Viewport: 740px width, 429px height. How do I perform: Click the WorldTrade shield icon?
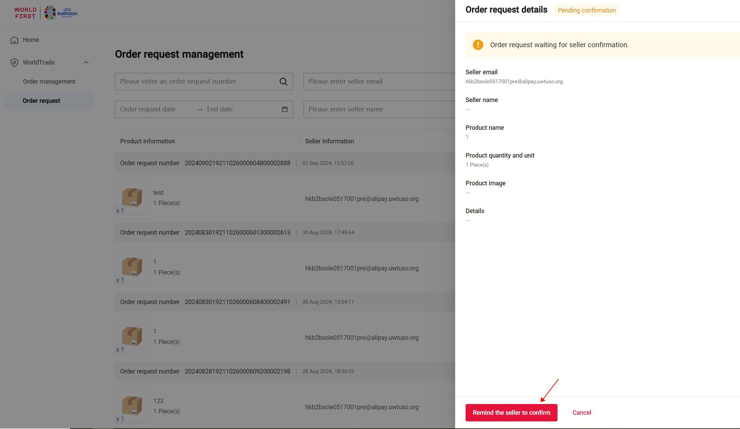(x=14, y=62)
